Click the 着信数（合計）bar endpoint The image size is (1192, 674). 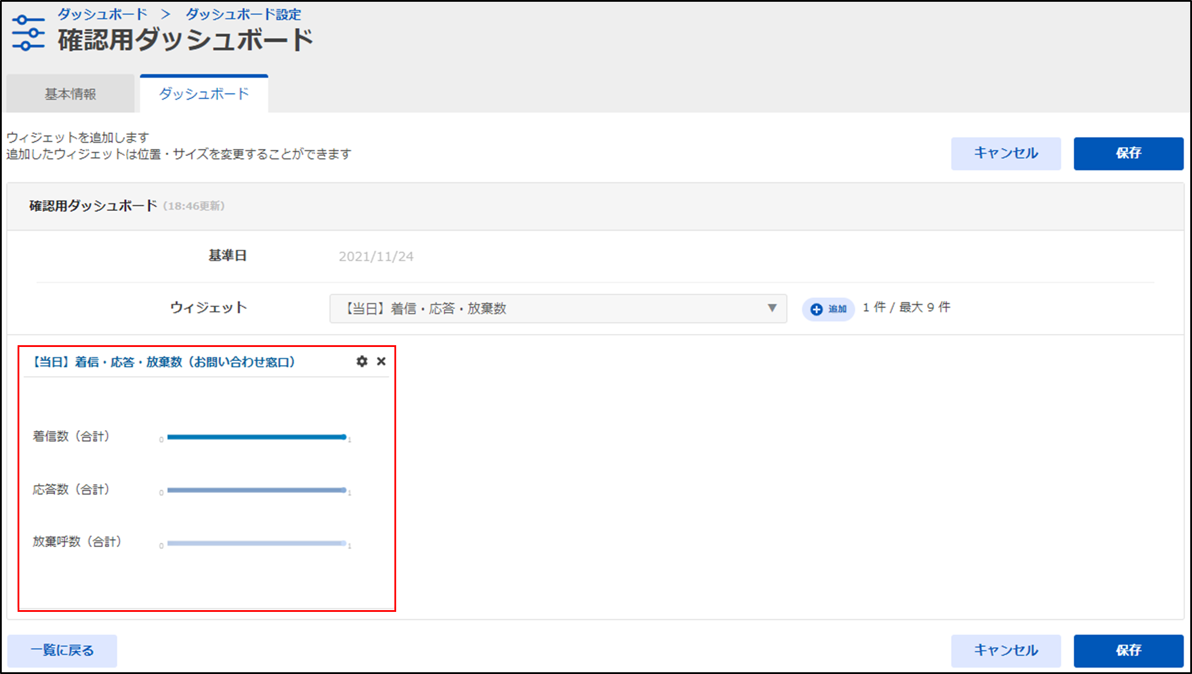343,437
